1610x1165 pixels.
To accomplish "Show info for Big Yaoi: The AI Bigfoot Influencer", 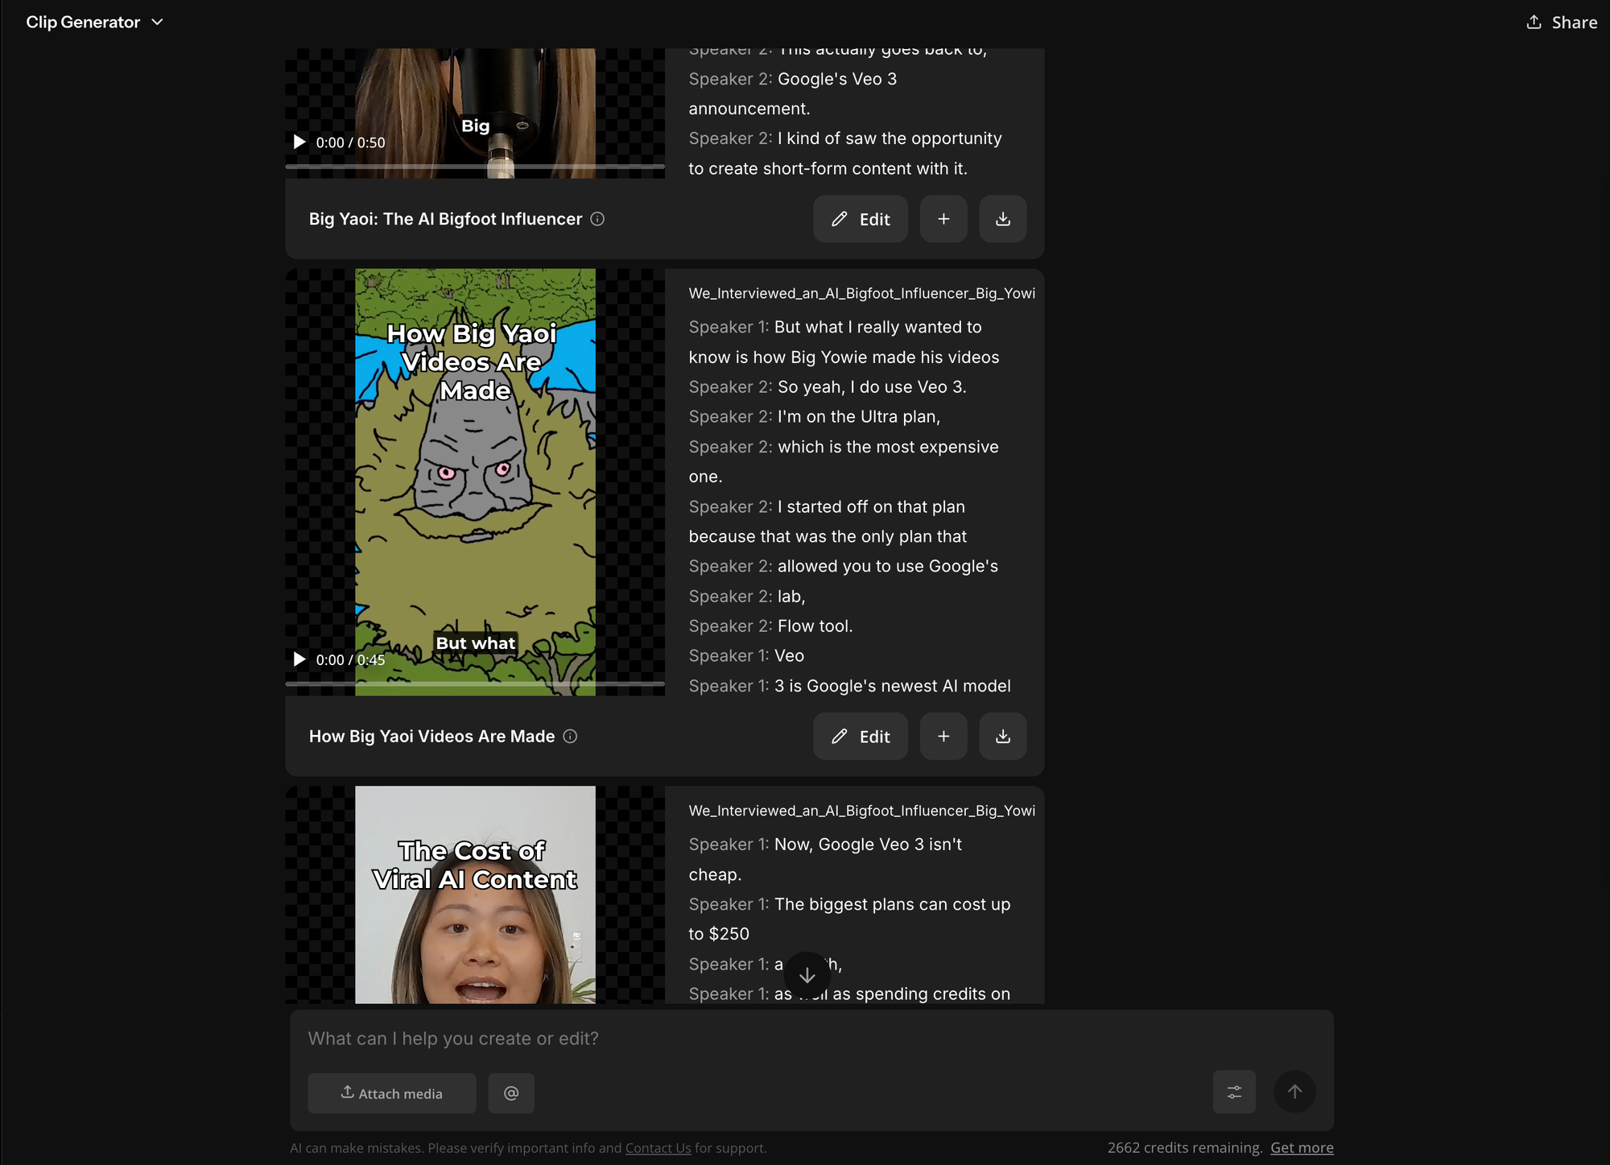I will (x=597, y=219).
